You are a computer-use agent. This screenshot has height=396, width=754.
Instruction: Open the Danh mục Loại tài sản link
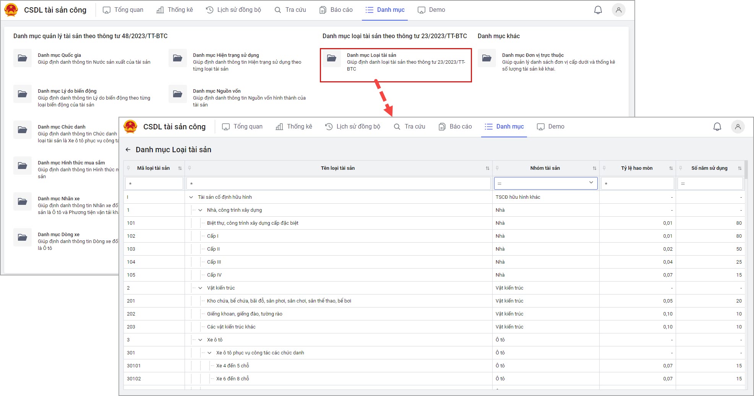(x=371, y=55)
